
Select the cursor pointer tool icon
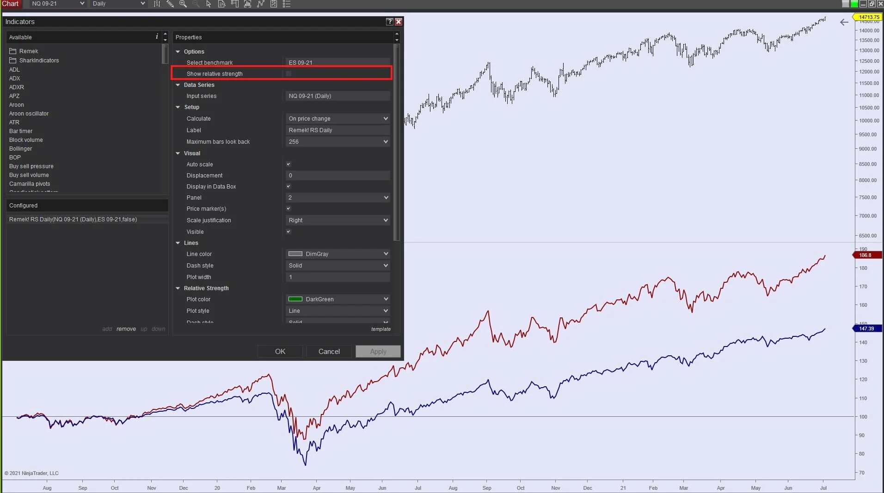[x=209, y=4]
